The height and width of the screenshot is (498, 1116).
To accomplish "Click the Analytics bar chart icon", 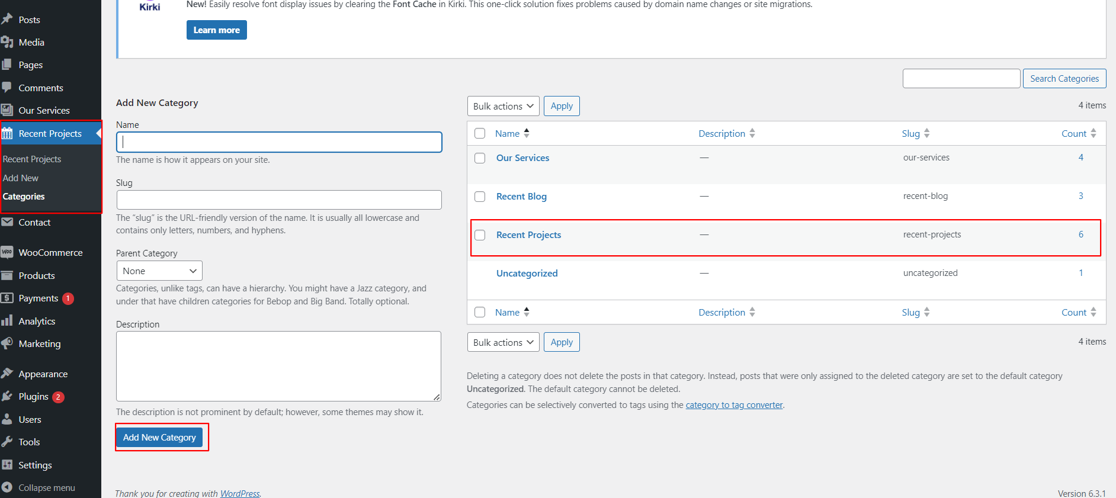I will pos(7,321).
